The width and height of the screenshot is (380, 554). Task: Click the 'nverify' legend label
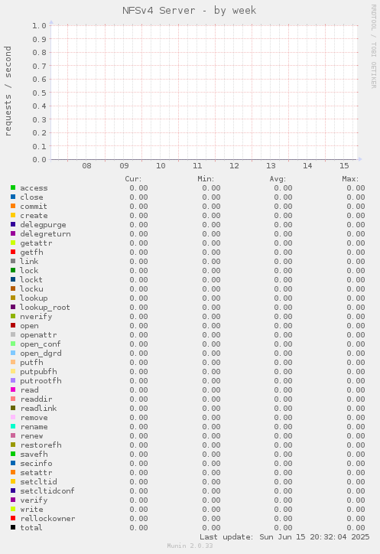pos(36,317)
